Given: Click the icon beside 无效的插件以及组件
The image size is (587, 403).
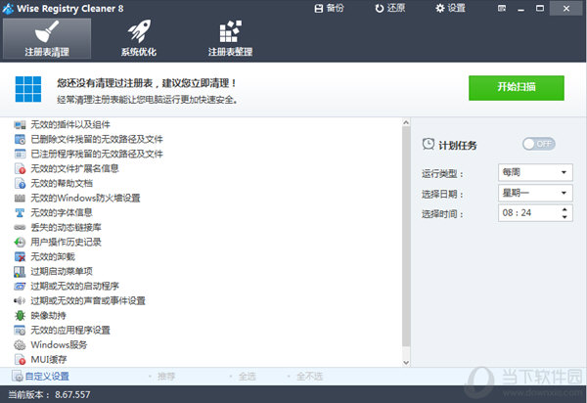Looking at the screenshot, I should pyautogui.click(x=20, y=124).
